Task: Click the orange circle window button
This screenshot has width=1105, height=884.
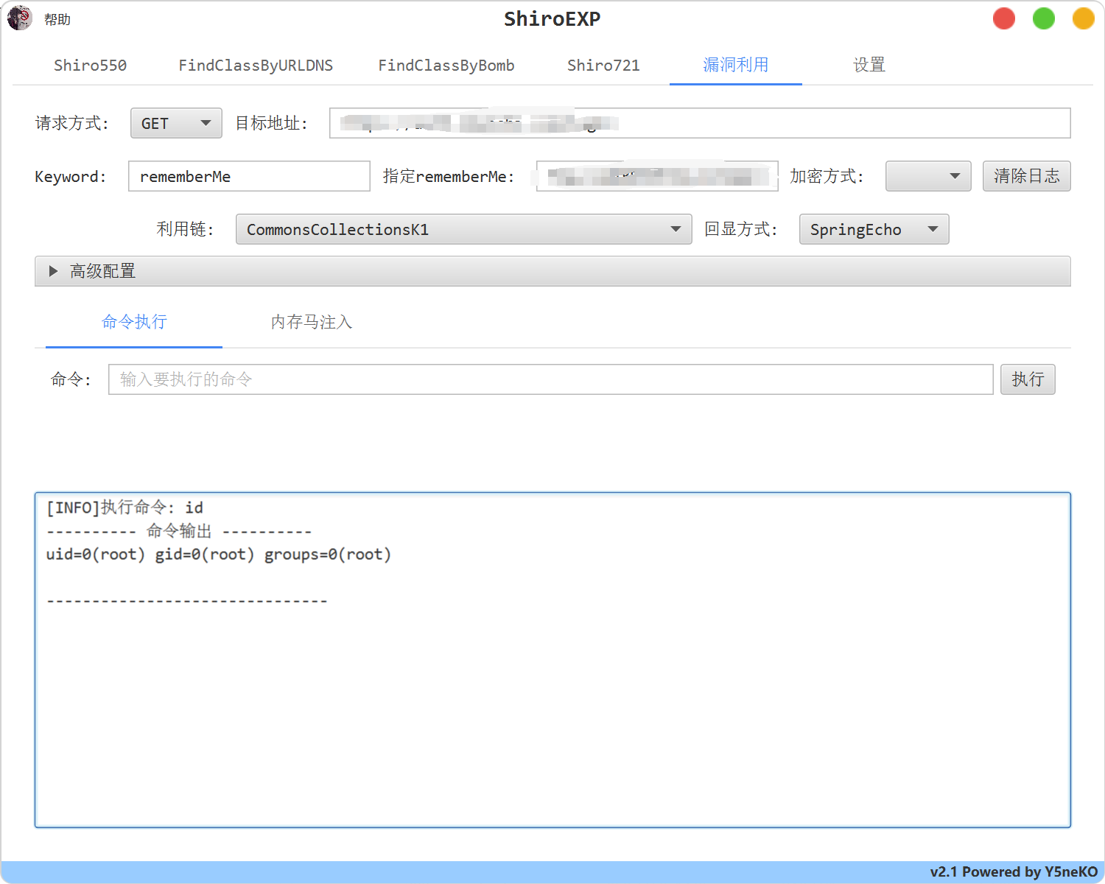Action: coord(1083,18)
